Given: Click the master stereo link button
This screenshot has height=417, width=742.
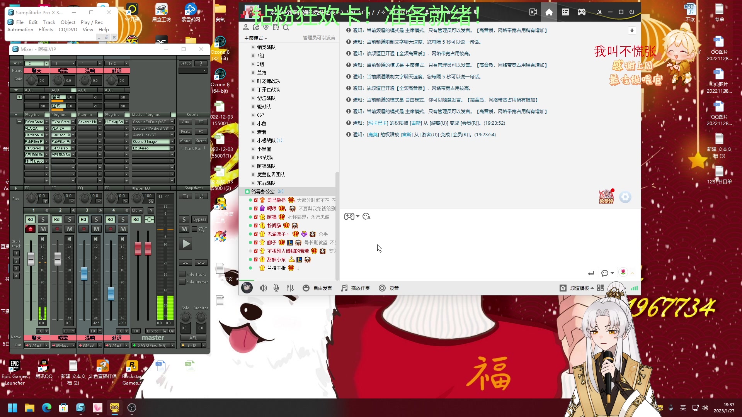Looking at the screenshot, I should 149,219.
